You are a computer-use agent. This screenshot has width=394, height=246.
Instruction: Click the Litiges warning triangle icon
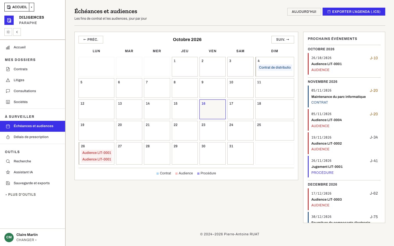click(8, 80)
